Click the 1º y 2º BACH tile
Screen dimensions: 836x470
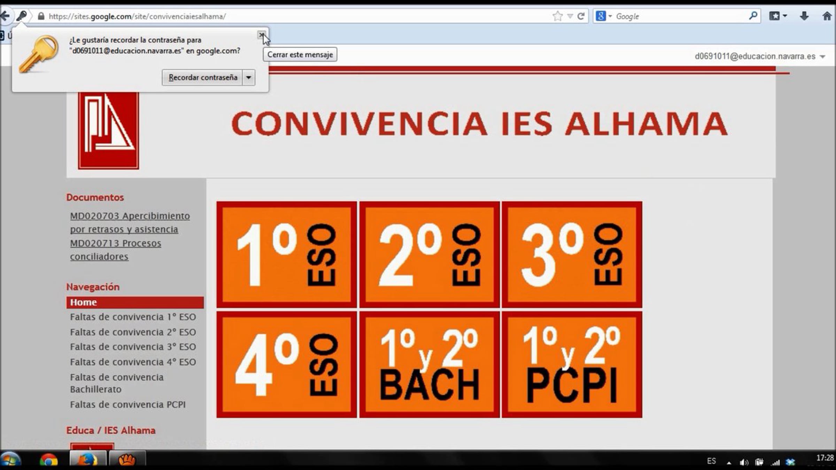[429, 365]
